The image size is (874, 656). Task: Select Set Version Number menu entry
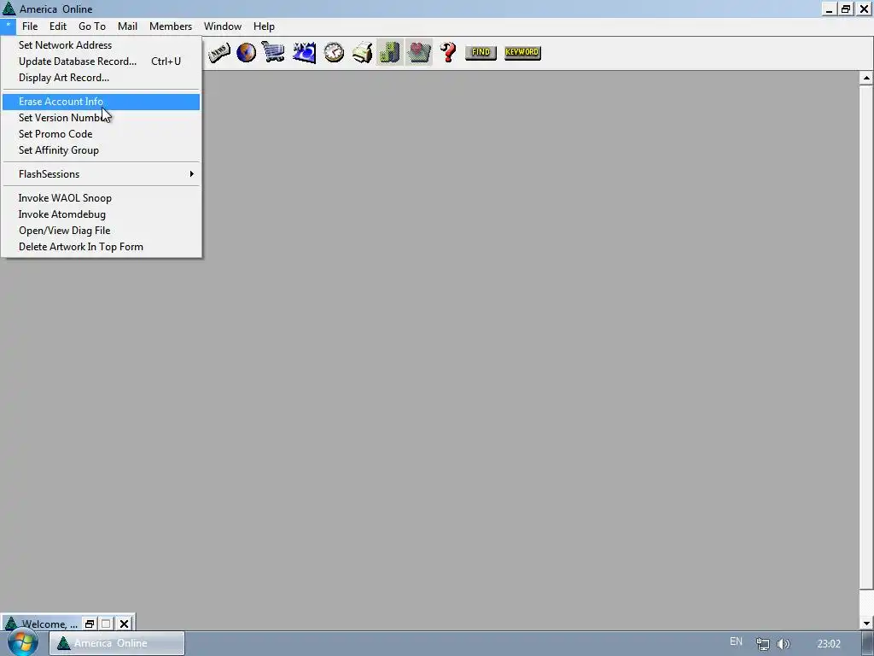(101, 118)
